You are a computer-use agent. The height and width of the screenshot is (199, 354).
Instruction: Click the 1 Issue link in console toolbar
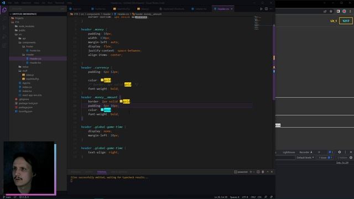coord(325,158)
